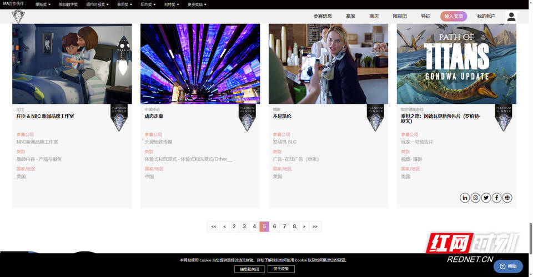Viewport: 533px width, 277px height.
Task: Expand the 更多奖项 dropdown
Action: pos(197,4)
